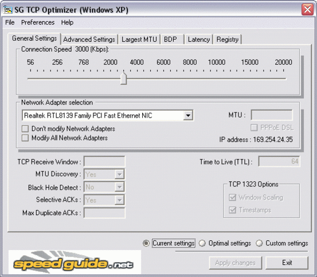Click the speedguide.net logo banner
317x277 pixels.
75,262
